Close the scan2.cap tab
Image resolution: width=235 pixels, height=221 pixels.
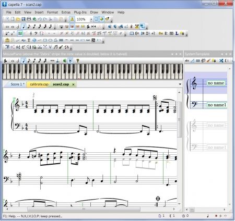(x=73, y=84)
